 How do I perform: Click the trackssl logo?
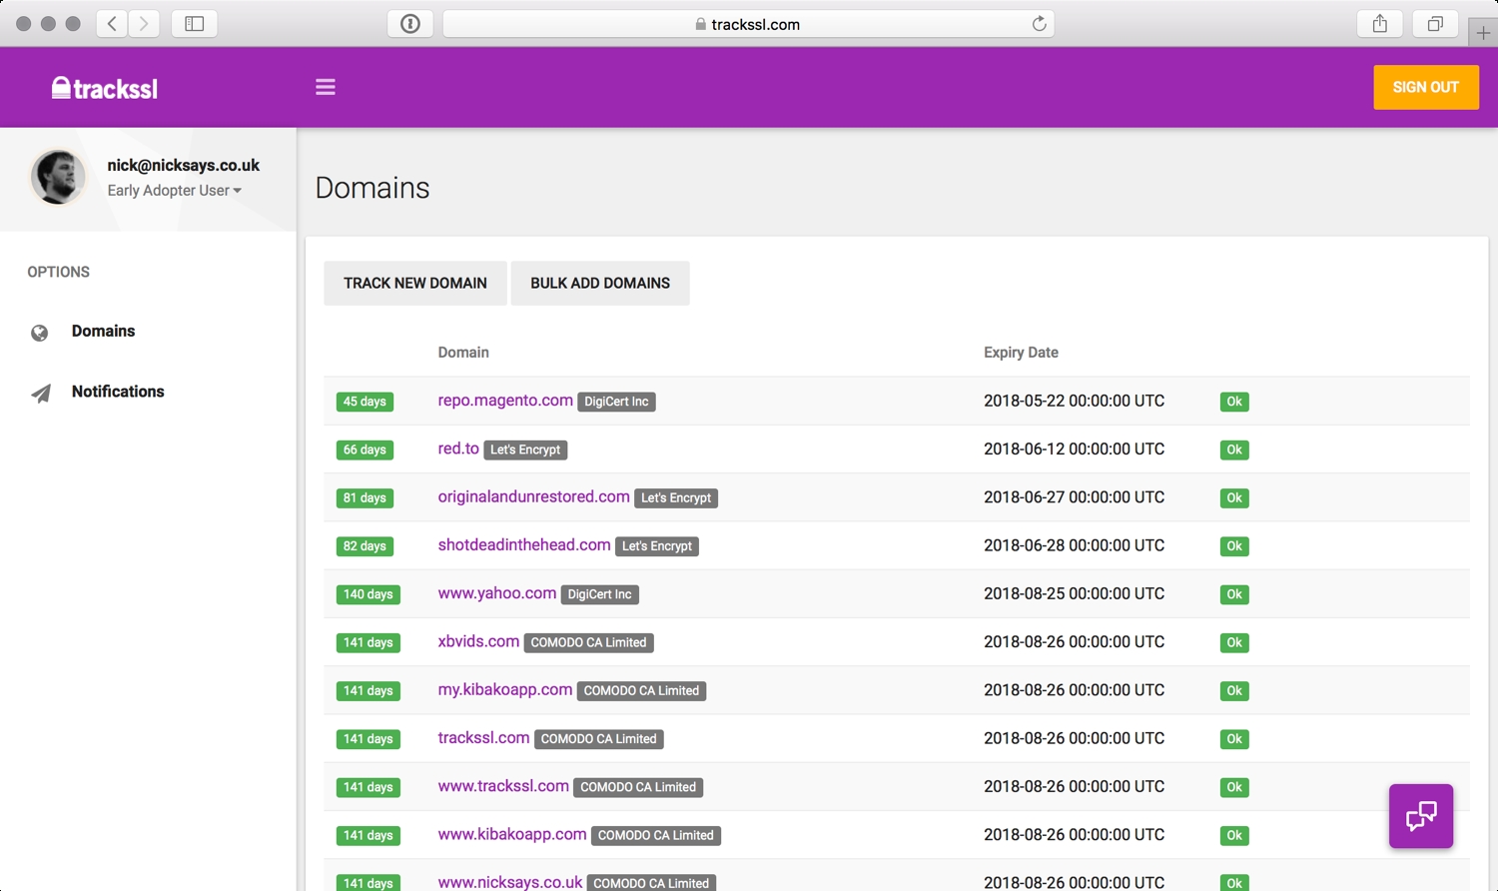coord(105,88)
